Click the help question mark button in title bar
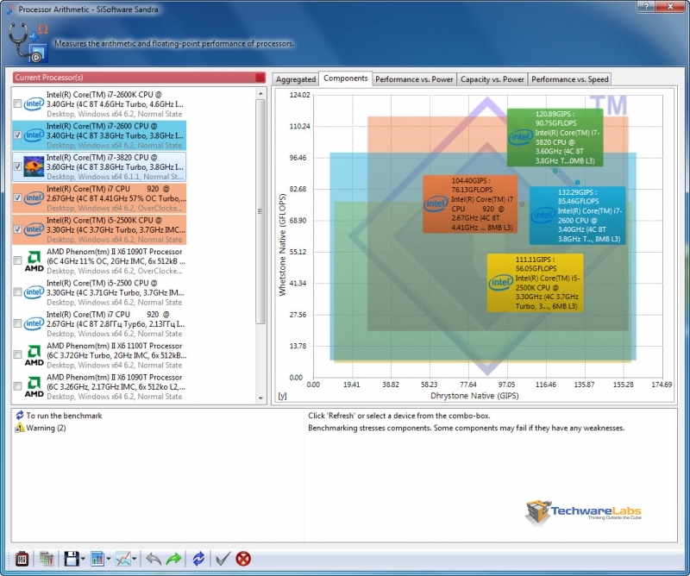The width and height of the screenshot is (690, 576). (646, 6)
